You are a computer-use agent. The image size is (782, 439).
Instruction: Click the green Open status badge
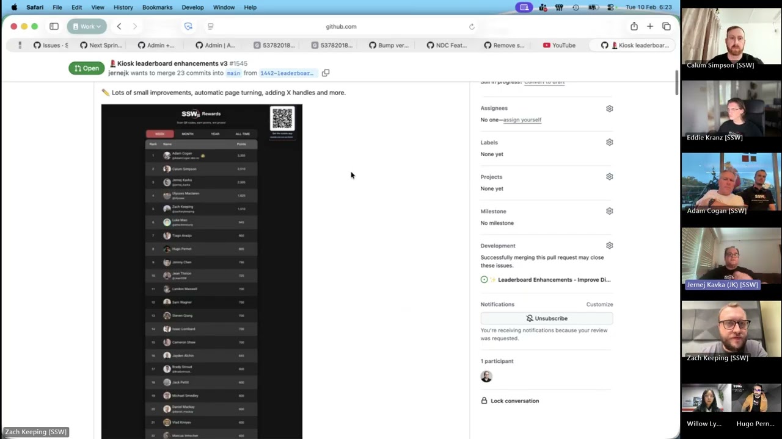coord(86,68)
